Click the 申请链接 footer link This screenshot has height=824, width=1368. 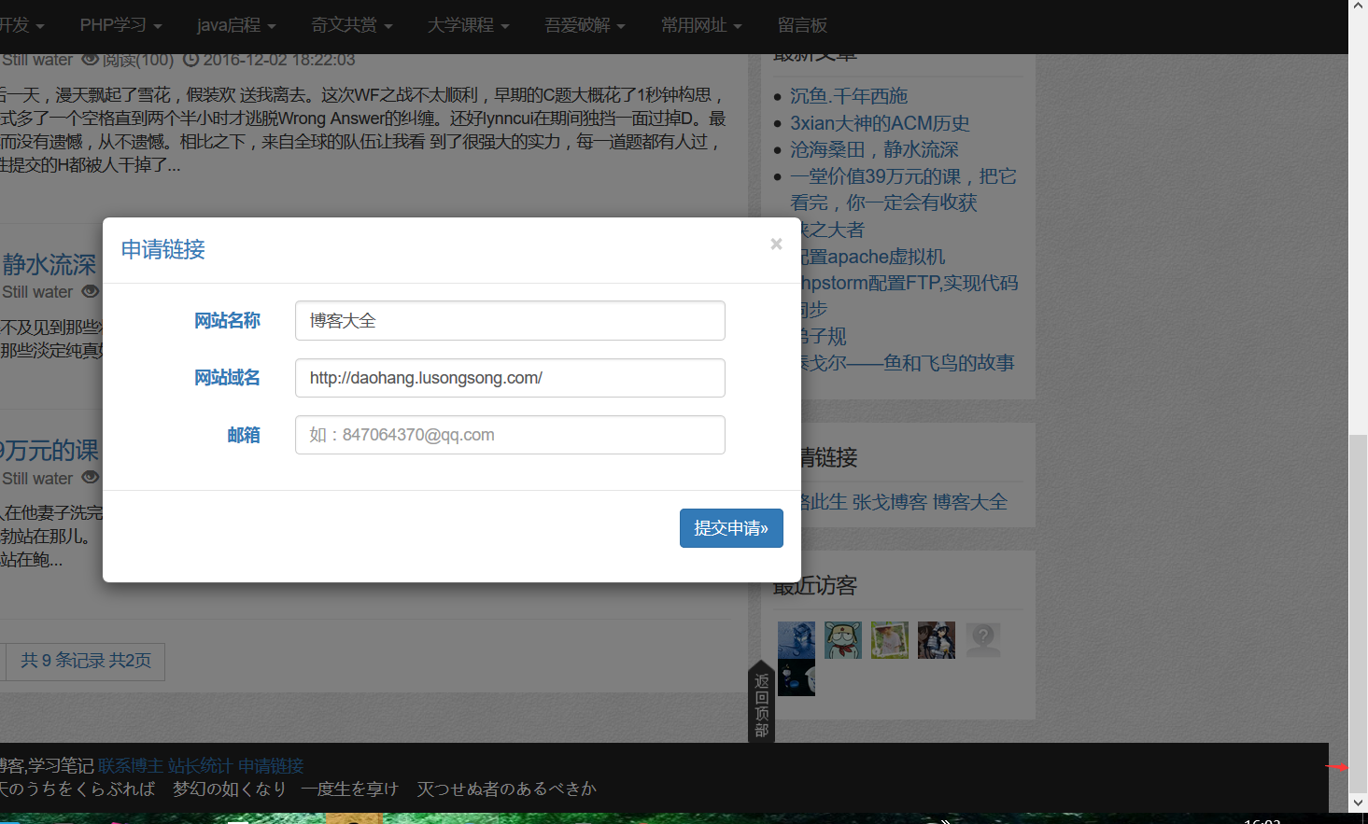[x=274, y=765]
